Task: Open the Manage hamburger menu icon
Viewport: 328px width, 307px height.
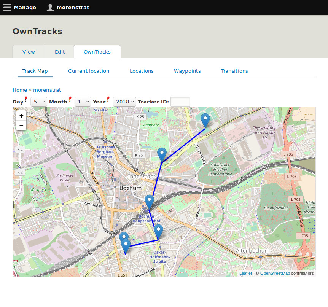Action: 7,7
